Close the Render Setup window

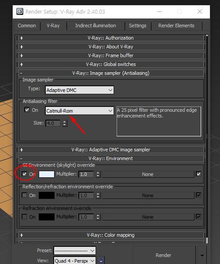coord(200,11)
